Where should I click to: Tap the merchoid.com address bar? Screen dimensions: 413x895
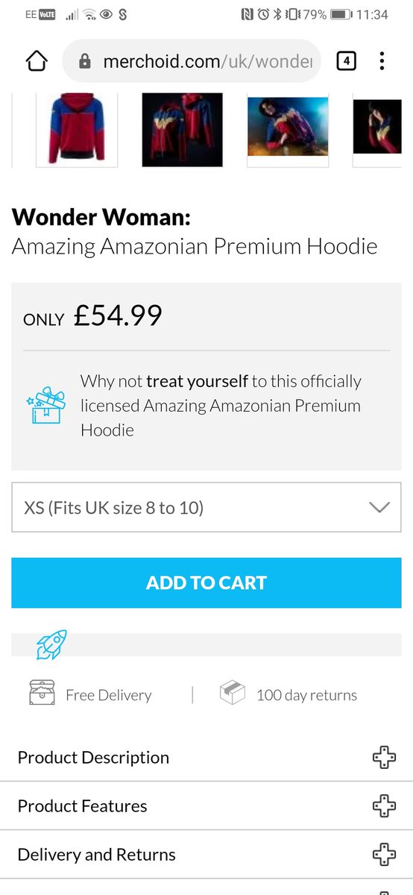pyautogui.click(x=192, y=61)
